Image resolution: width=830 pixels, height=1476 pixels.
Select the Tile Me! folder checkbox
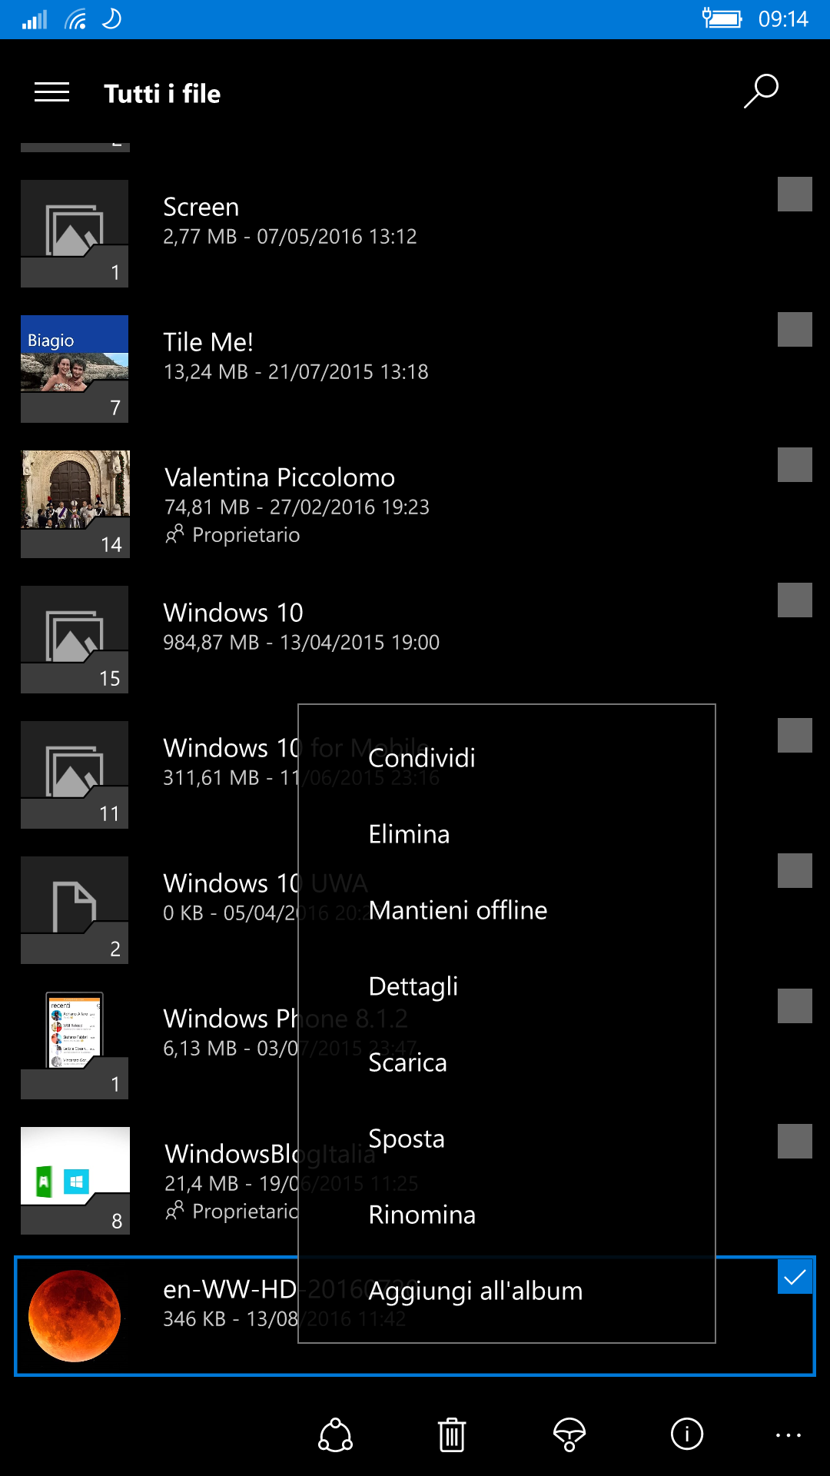(795, 329)
